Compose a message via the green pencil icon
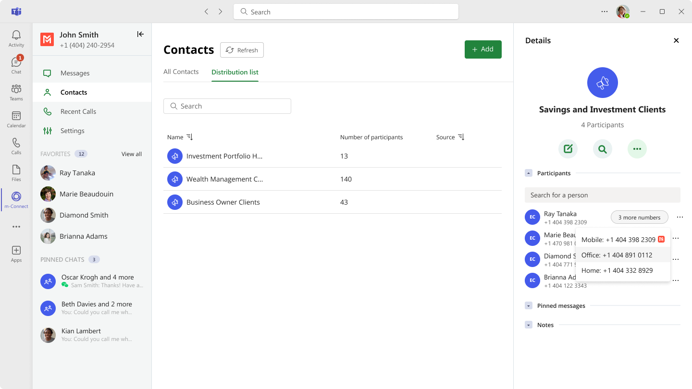The width and height of the screenshot is (692, 389). pyautogui.click(x=568, y=149)
